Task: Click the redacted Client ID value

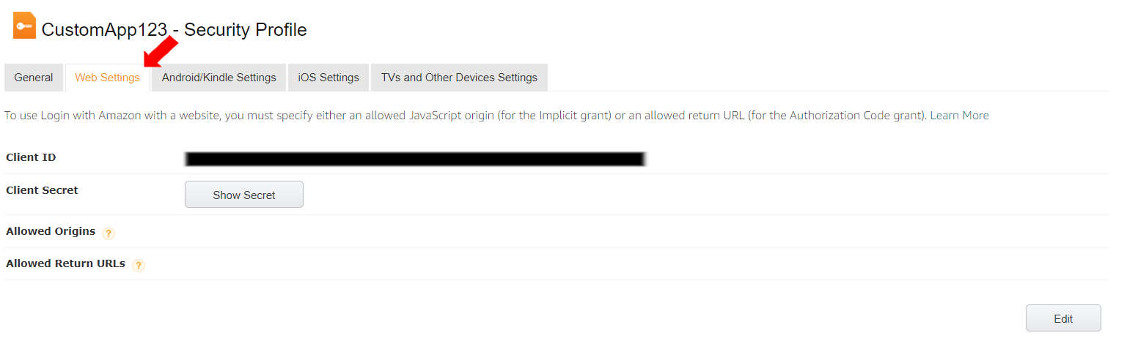Action: click(414, 158)
